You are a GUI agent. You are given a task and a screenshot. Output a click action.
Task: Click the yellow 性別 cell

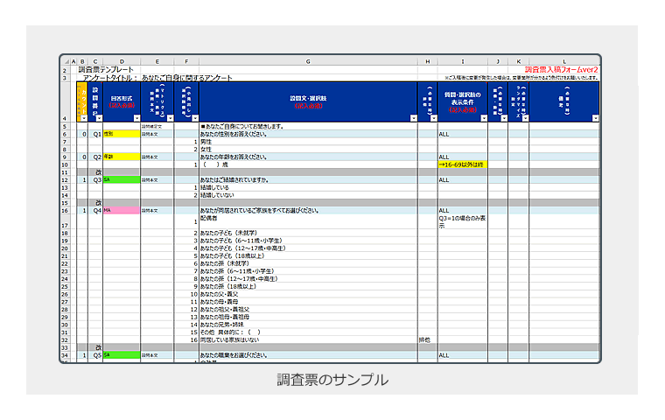[122, 134]
